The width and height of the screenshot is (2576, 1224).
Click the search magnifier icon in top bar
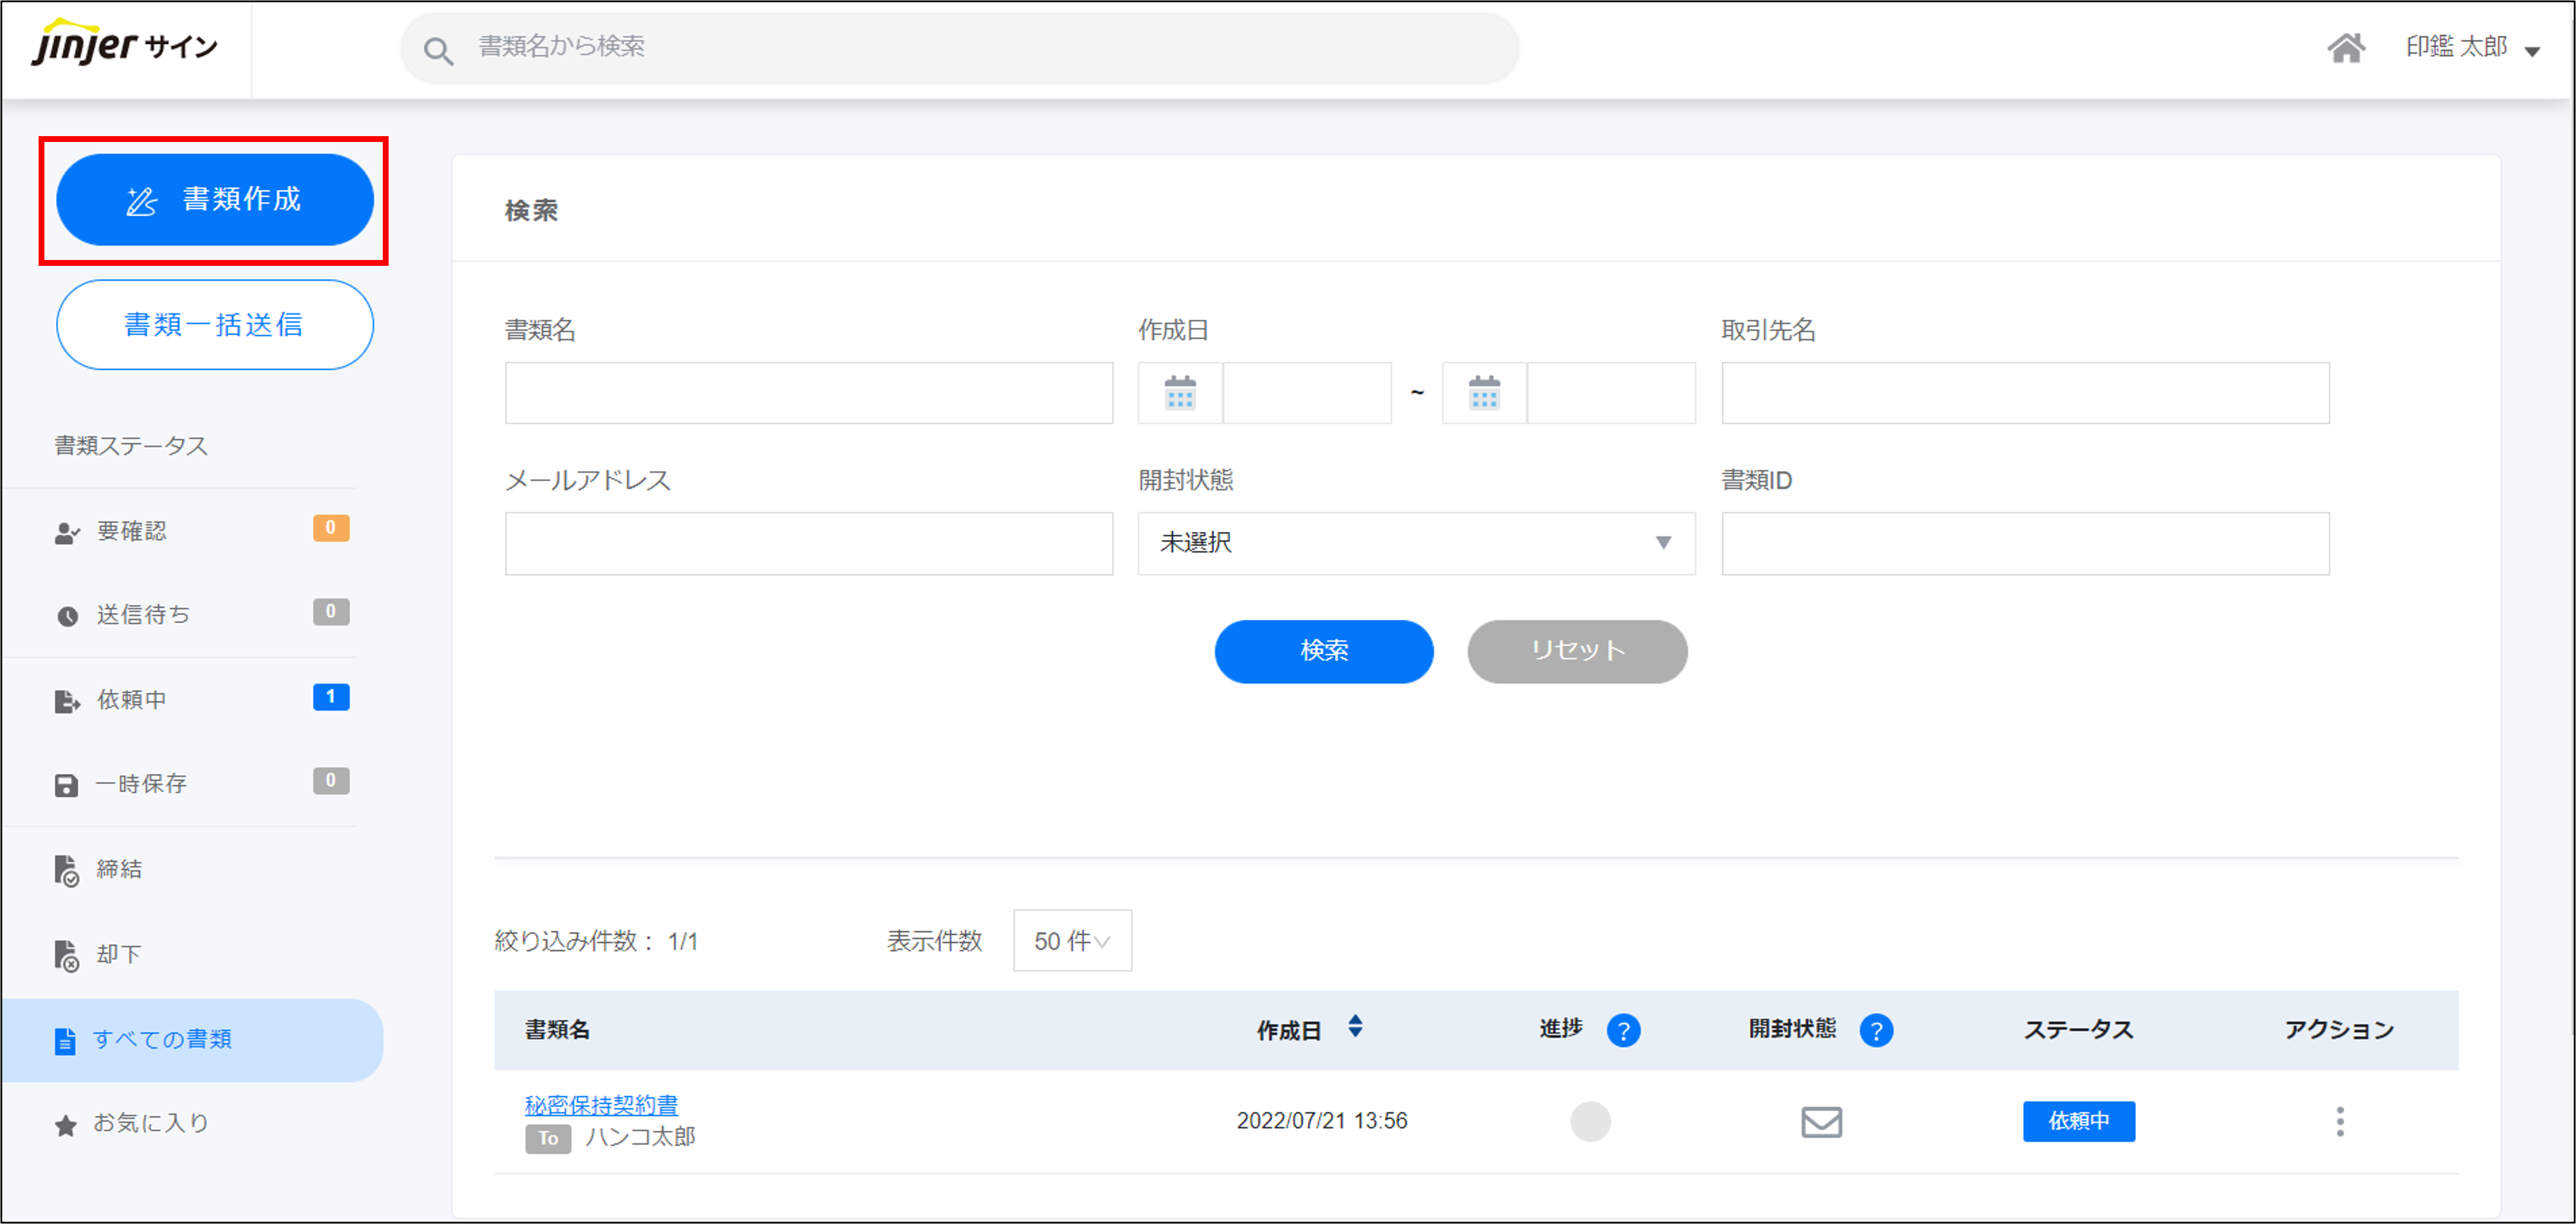[438, 50]
